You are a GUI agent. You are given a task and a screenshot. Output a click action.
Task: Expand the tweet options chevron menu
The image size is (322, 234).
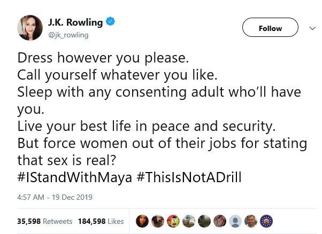coord(312,28)
